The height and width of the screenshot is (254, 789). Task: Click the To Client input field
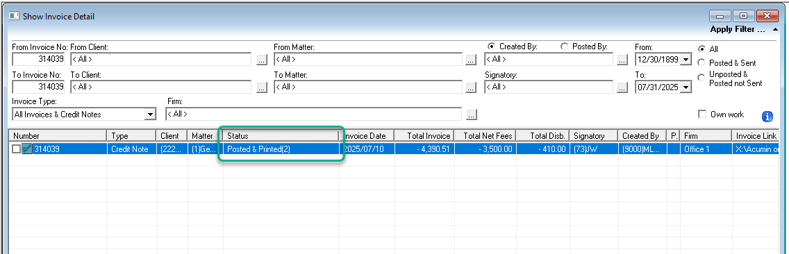tap(161, 87)
